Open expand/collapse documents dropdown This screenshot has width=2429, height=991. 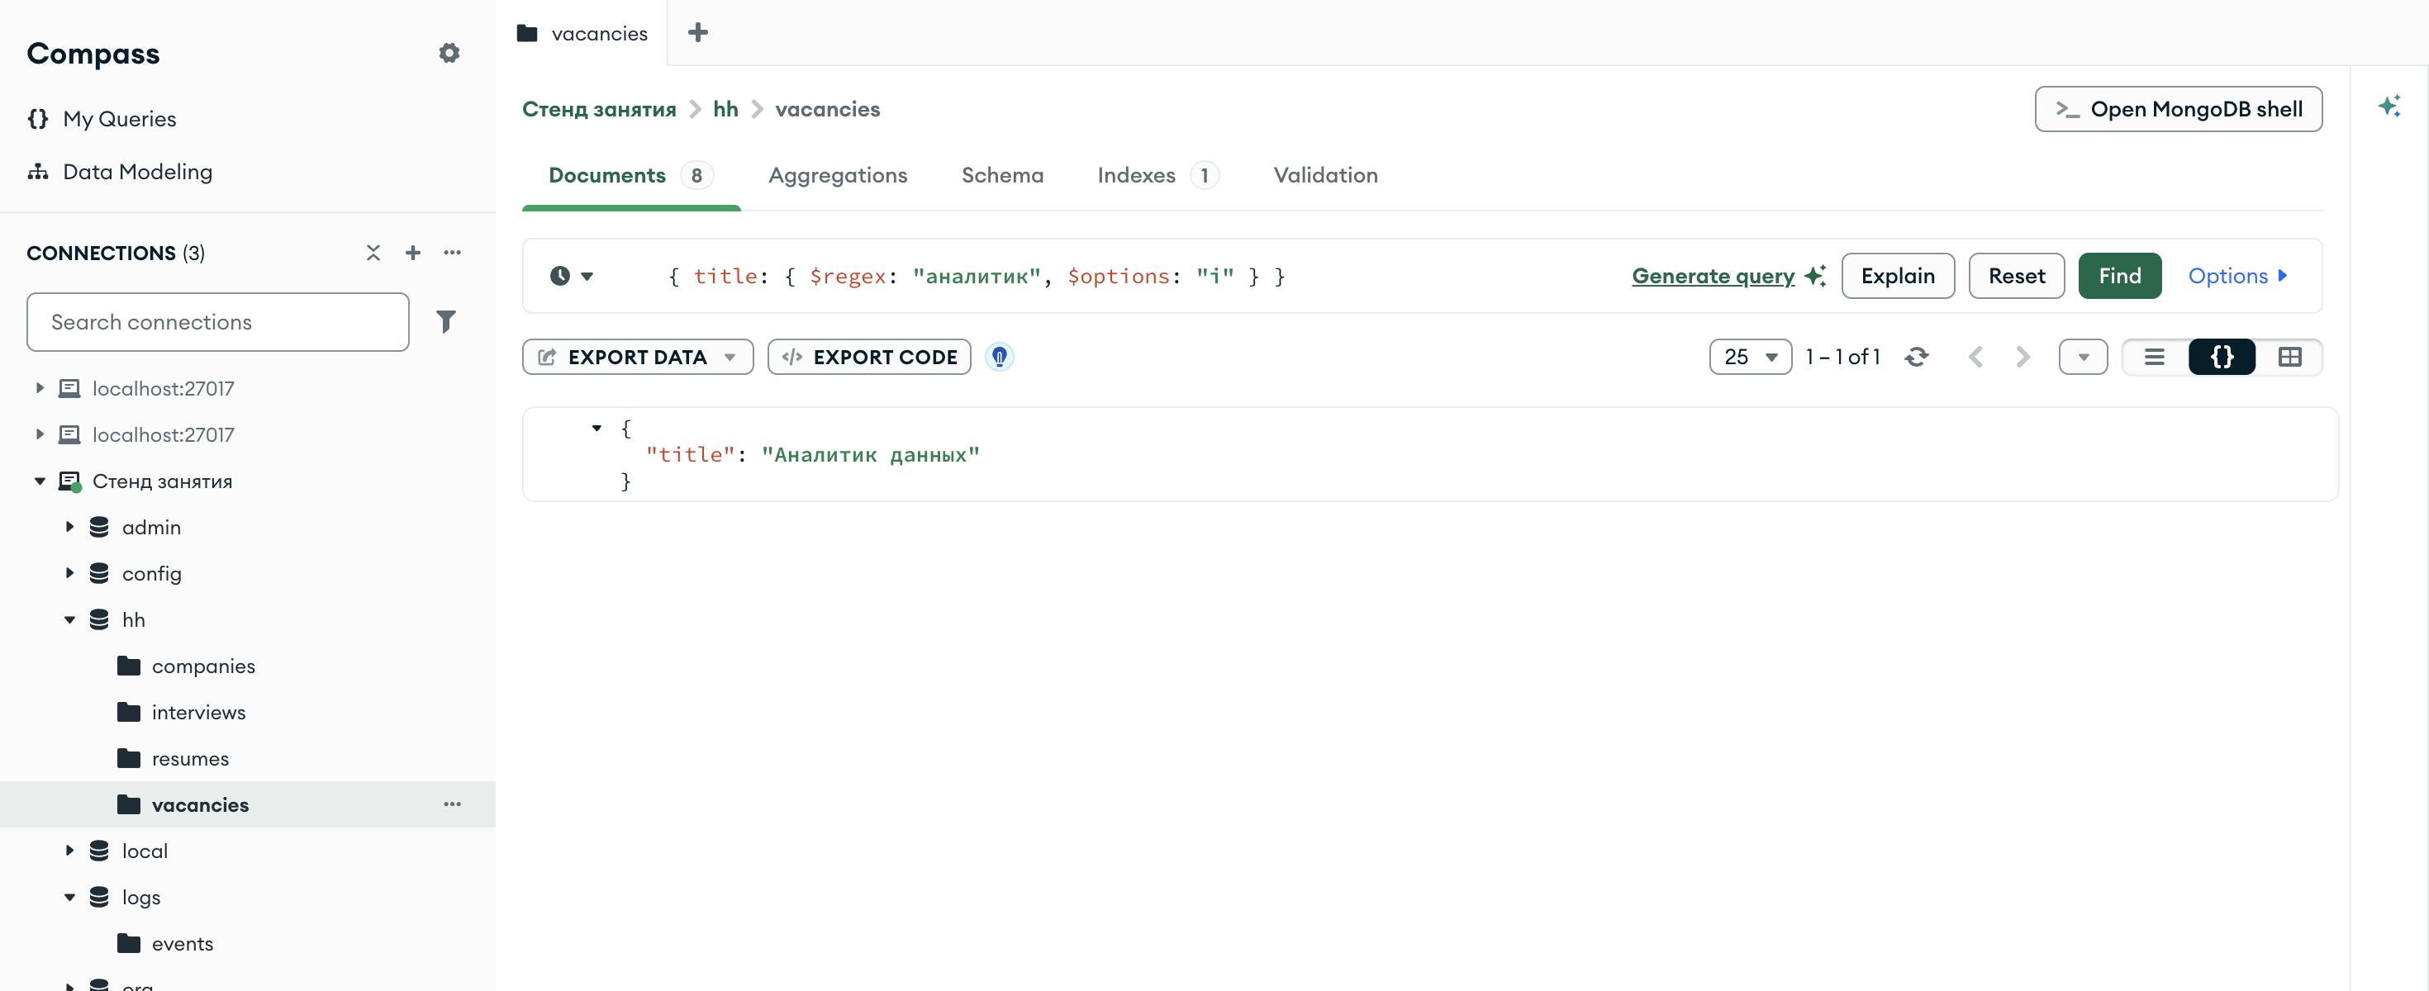(2083, 358)
